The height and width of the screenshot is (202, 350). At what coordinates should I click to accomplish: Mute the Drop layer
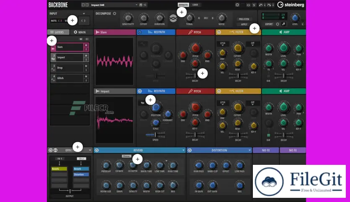(x=86, y=66)
